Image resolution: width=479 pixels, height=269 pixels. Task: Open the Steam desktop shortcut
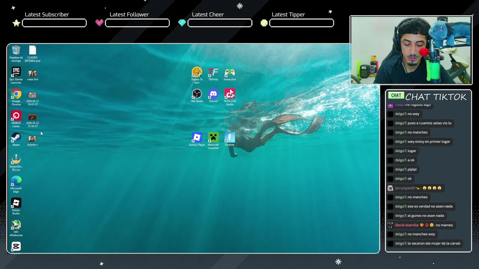point(16,139)
